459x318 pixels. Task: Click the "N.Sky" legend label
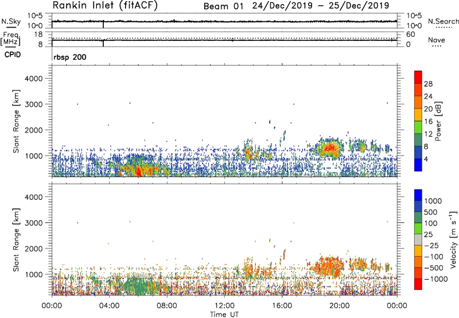point(11,22)
